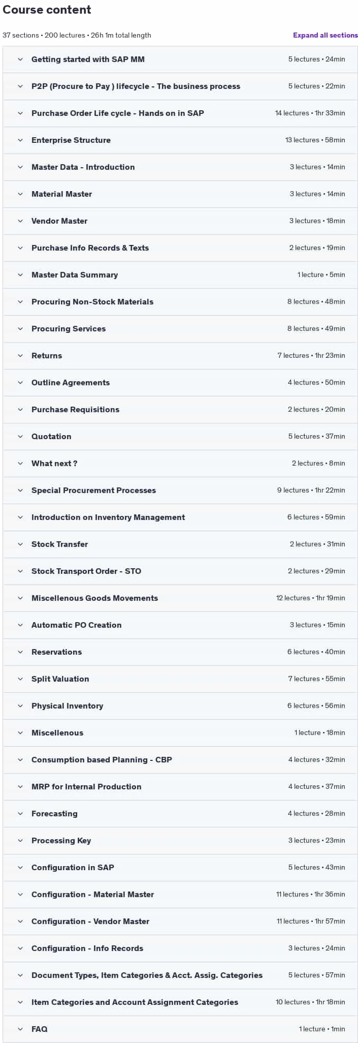The image size is (358, 1043).
Task: Expand Configuration - Vendor Master section
Action: pos(180,922)
